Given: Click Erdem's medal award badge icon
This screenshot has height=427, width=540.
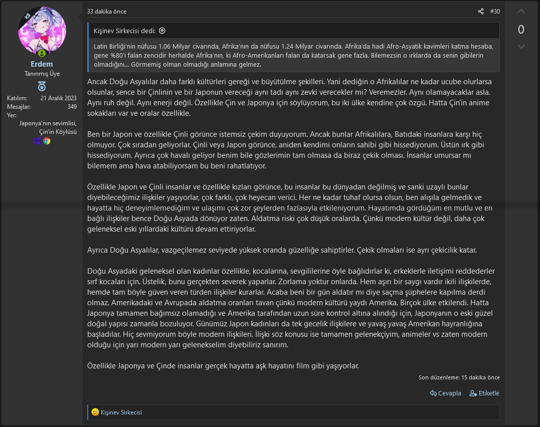Looking at the screenshot, I should 42,86.
